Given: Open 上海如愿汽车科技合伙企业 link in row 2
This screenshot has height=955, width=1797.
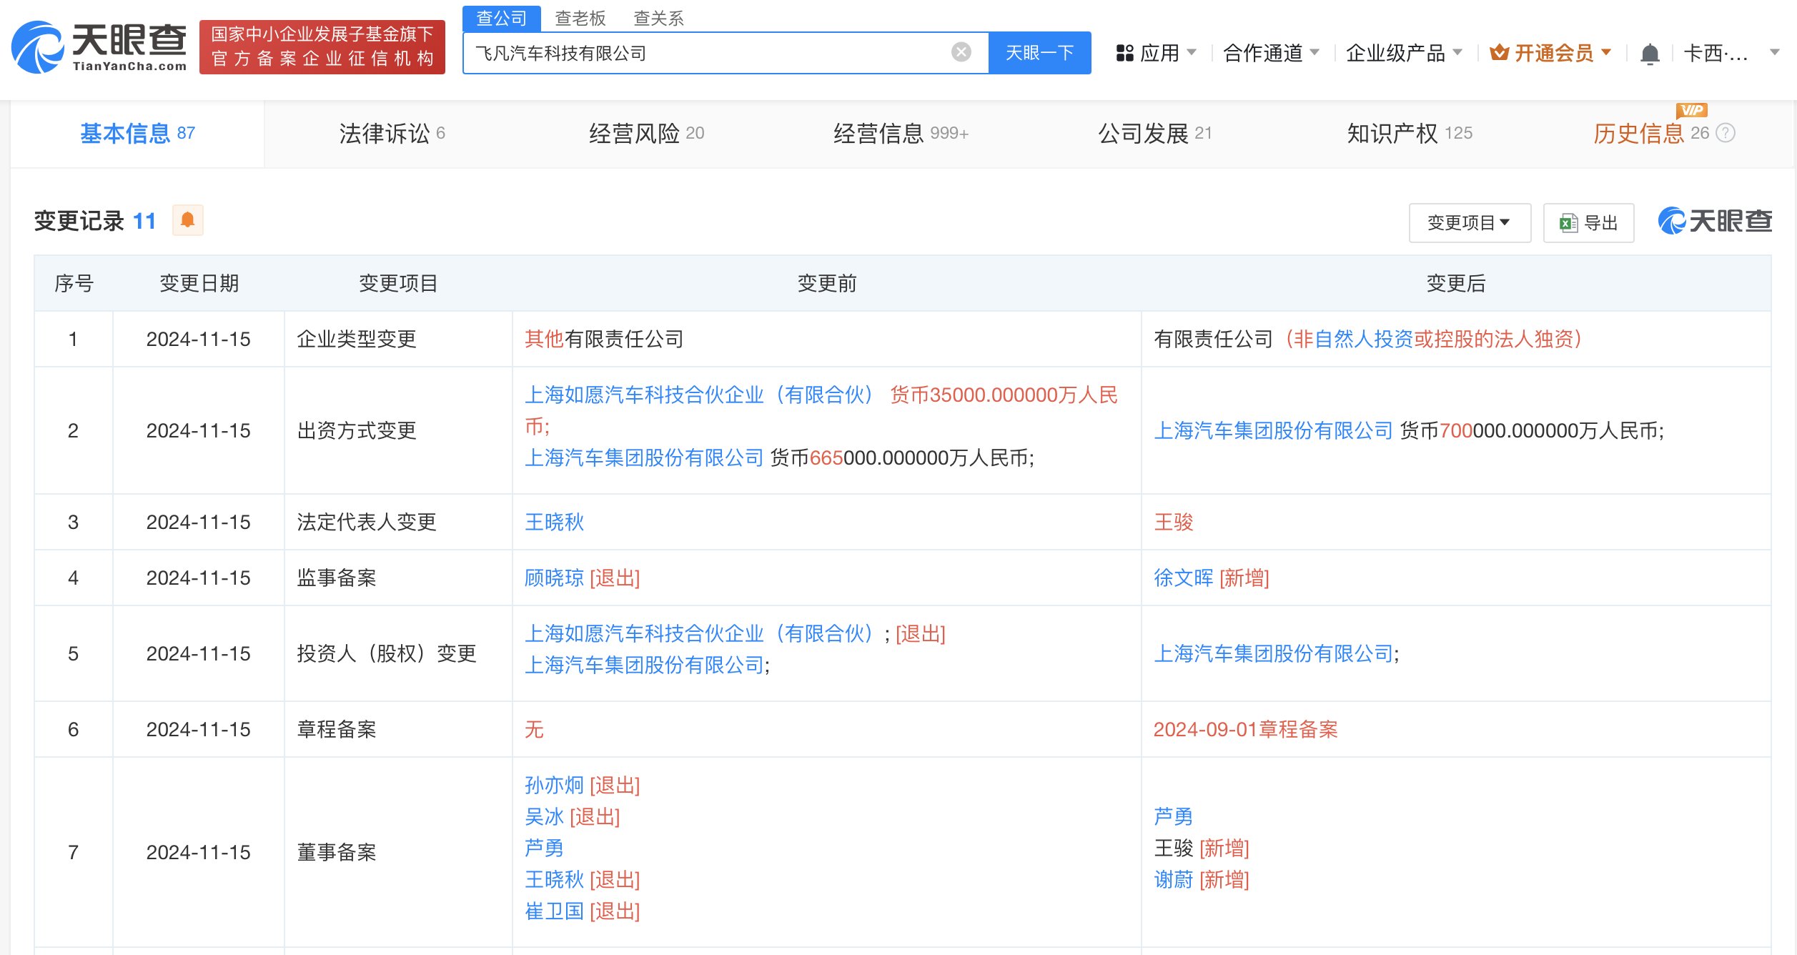Looking at the screenshot, I should coord(699,395).
